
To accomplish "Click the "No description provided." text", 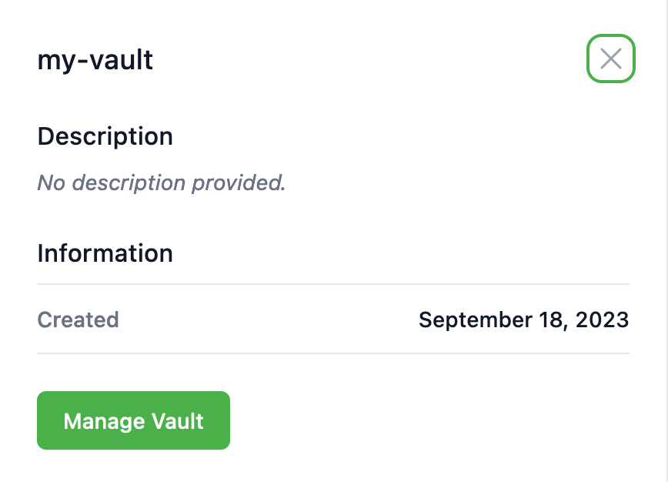I will pyautogui.click(x=162, y=183).
